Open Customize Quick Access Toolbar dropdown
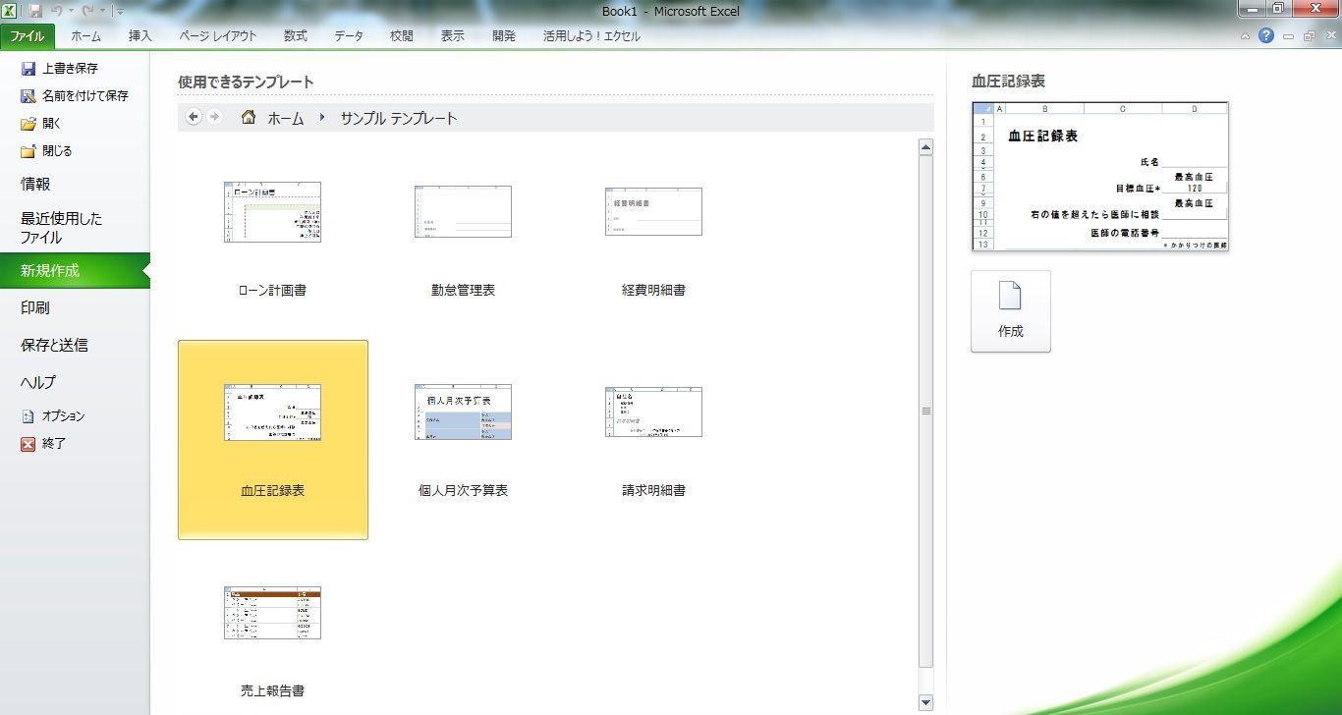The image size is (1342, 715). coord(120,12)
